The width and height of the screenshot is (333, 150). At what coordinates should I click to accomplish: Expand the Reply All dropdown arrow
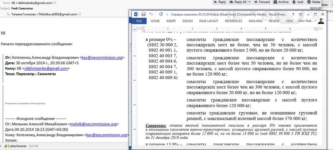[x=249, y=2]
